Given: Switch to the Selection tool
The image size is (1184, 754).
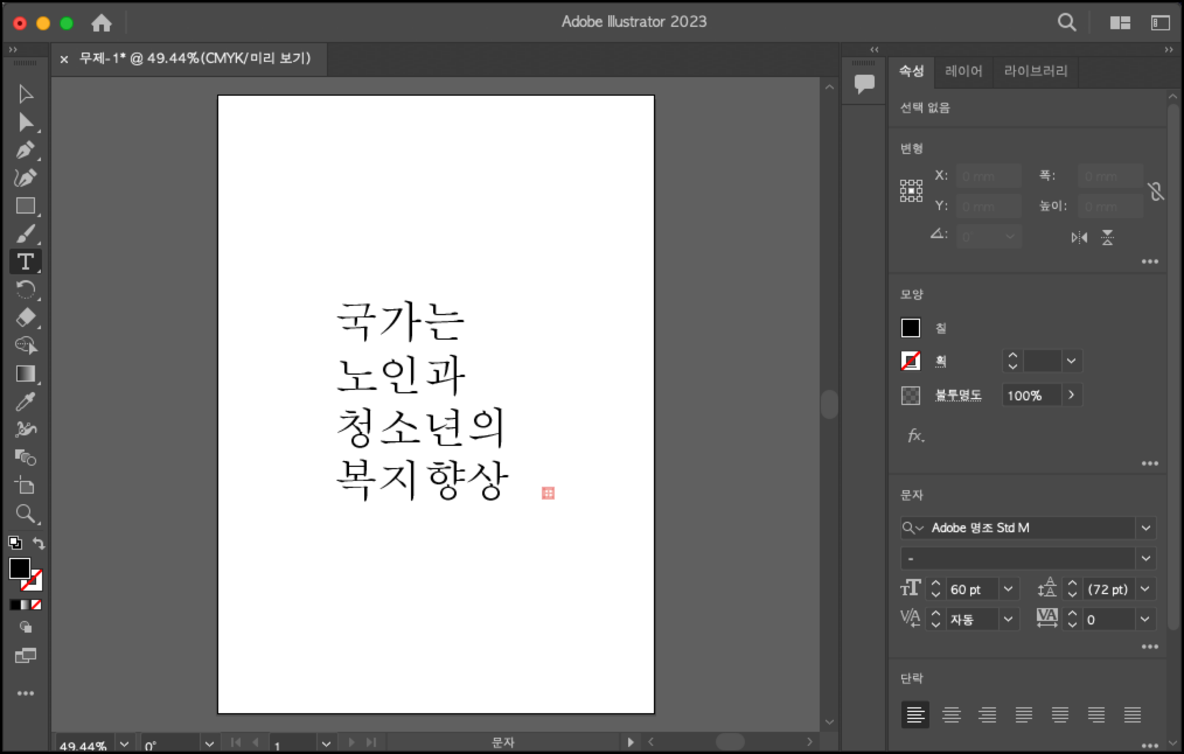Looking at the screenshot, I should point(26,93).
